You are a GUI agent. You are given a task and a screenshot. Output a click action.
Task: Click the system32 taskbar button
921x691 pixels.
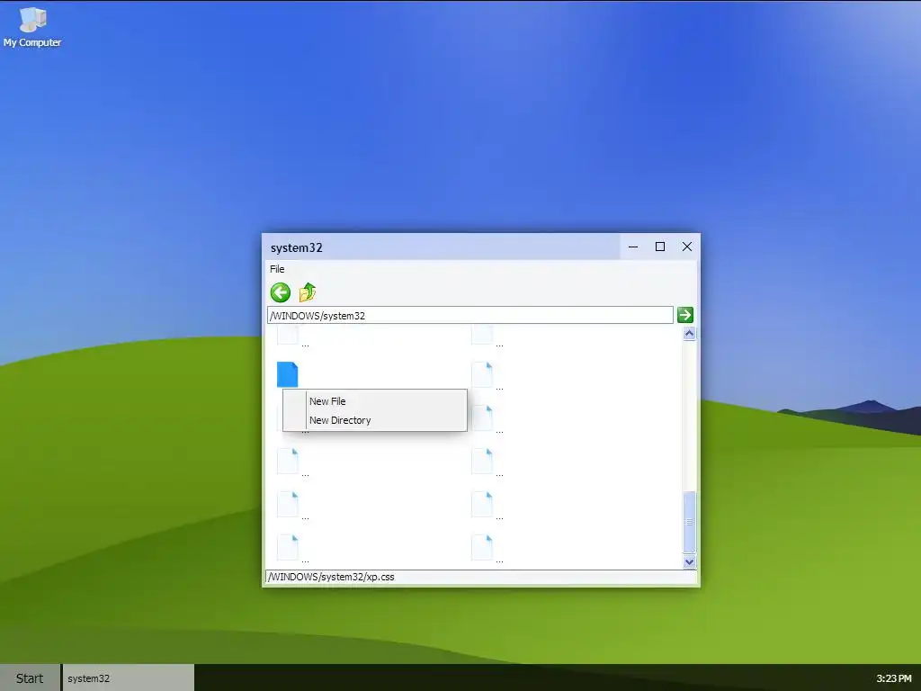pos(128,678)
